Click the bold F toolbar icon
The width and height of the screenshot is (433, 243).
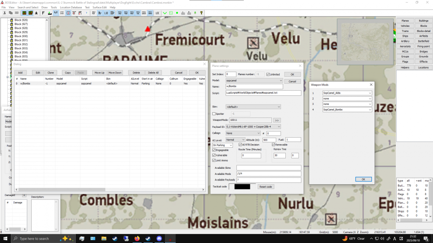click(x=43, y=13)
